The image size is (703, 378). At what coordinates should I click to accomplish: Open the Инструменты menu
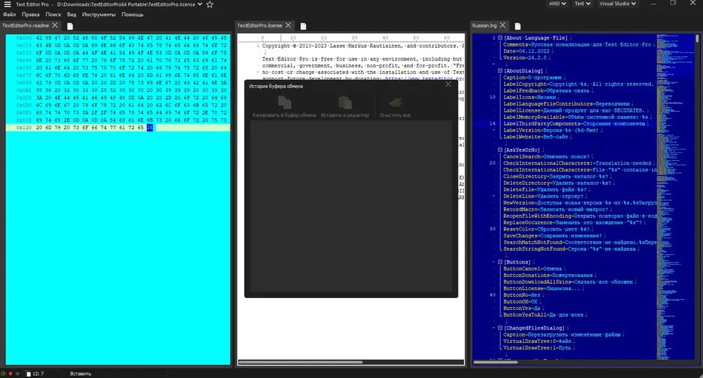(98, 14)
